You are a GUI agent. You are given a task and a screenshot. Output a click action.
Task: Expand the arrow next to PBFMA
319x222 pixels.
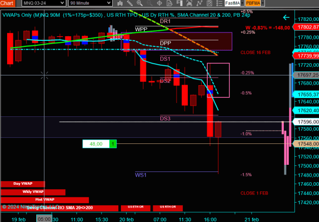click(263, 3)
